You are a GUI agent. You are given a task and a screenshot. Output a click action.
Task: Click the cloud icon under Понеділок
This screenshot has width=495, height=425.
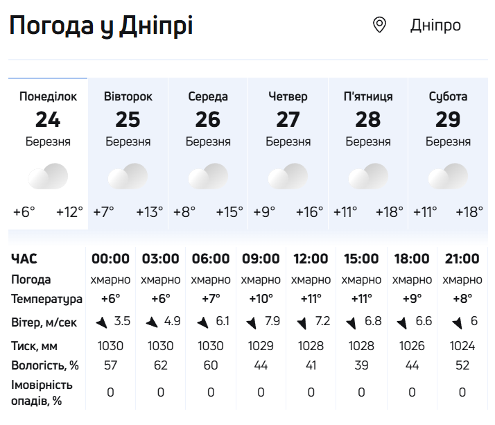click(48, 177)
